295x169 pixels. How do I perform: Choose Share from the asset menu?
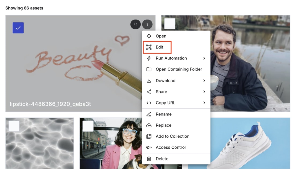pyautogui.click(x=161, y=92)
